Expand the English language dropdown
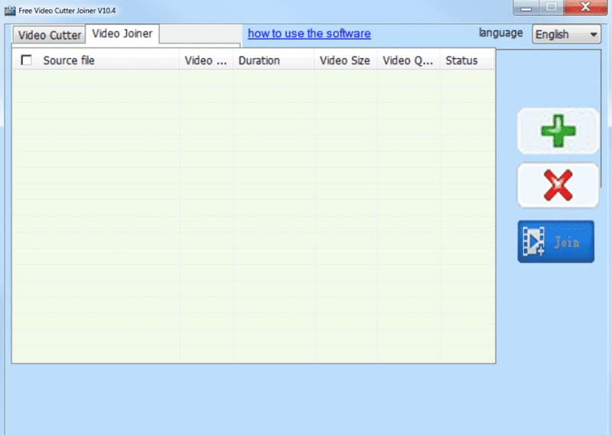Screen dimensions: 612x435 click(567, 34)
